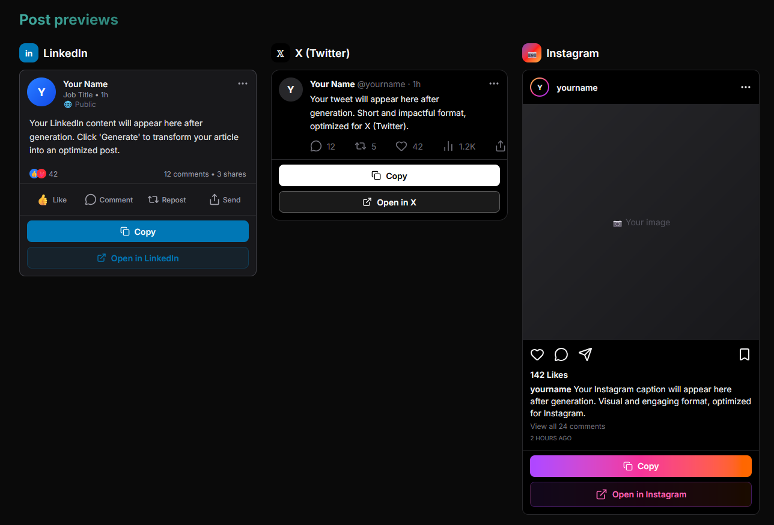774x525 pixels.
Task: Click the retweet icon on the tweet
Action: 361,146
